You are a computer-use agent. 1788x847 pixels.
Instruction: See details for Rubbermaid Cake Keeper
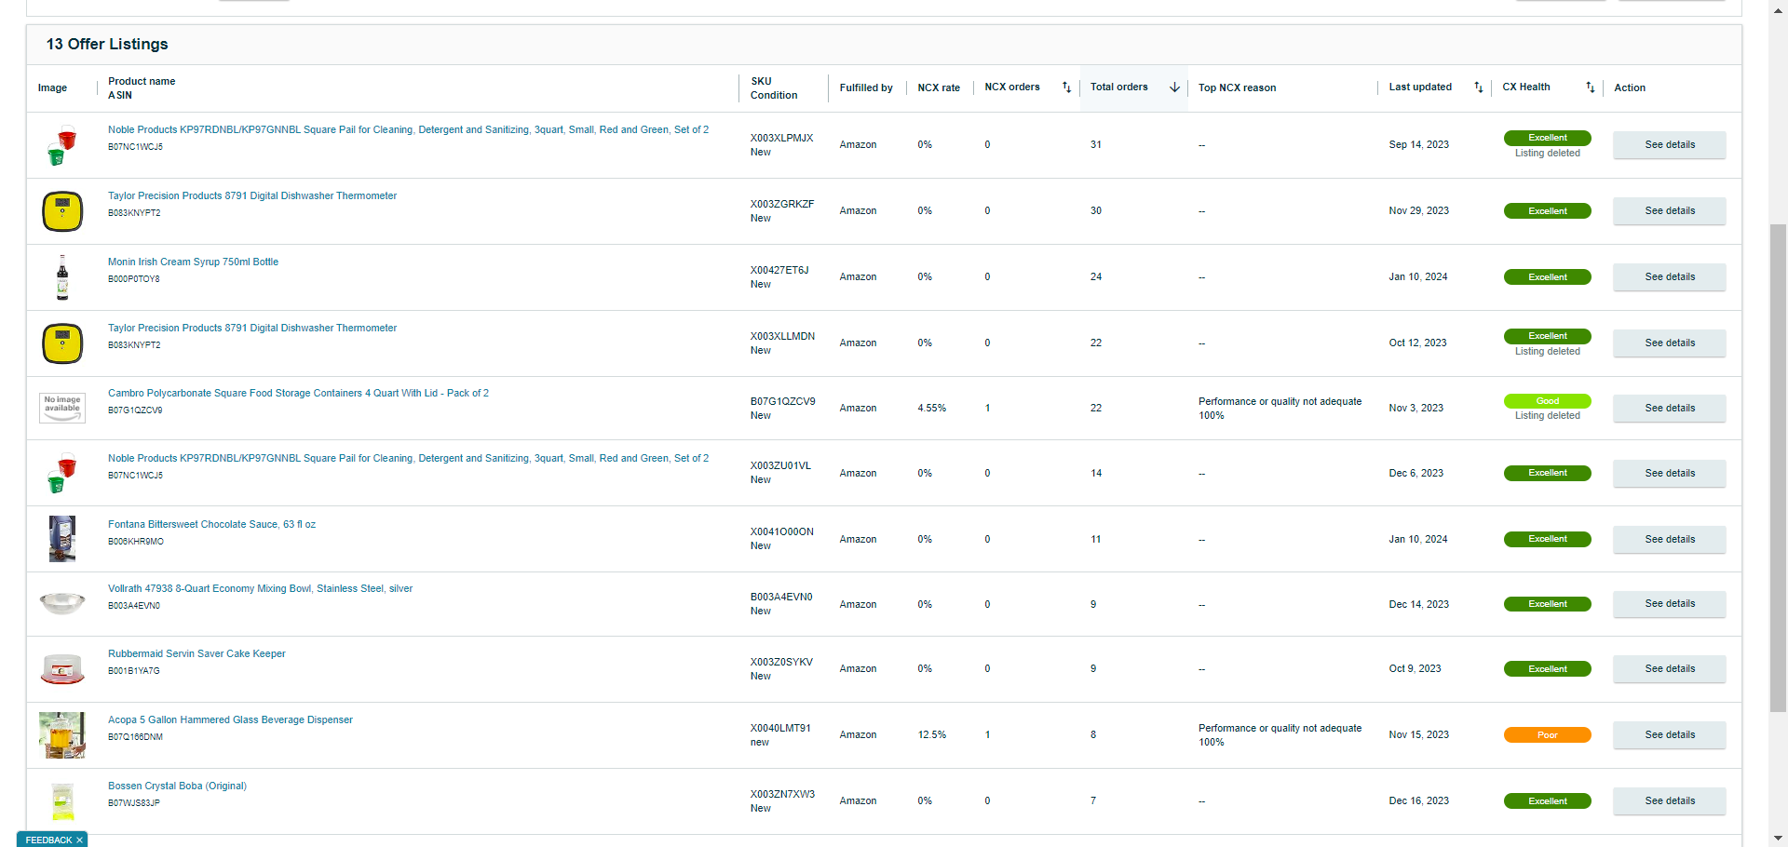tap(1669, 669)
